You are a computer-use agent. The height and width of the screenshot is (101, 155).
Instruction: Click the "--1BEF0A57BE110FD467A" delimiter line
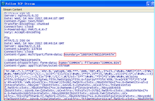click(x=22, y=60)
